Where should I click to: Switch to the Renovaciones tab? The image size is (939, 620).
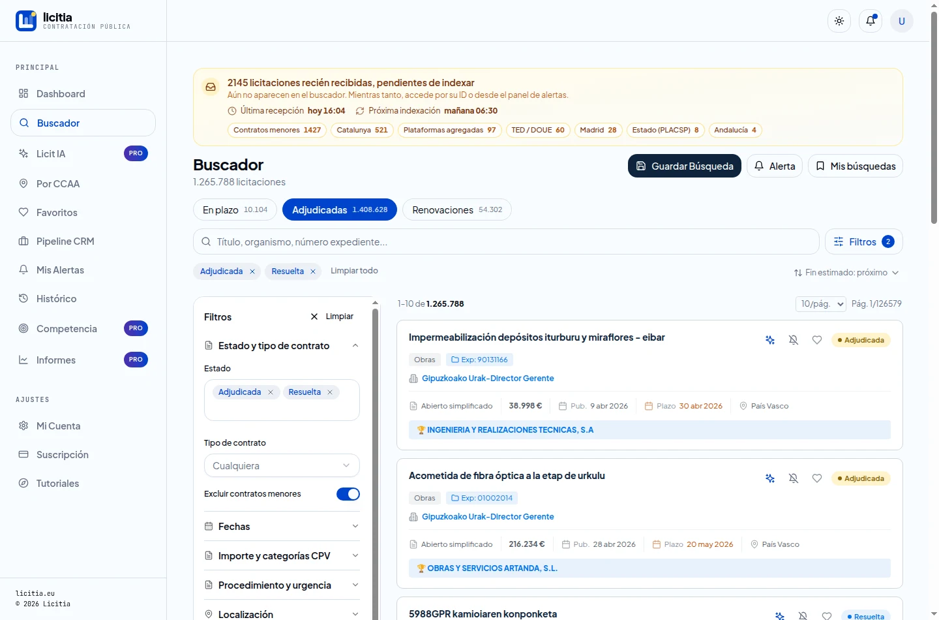pos(457,210)
